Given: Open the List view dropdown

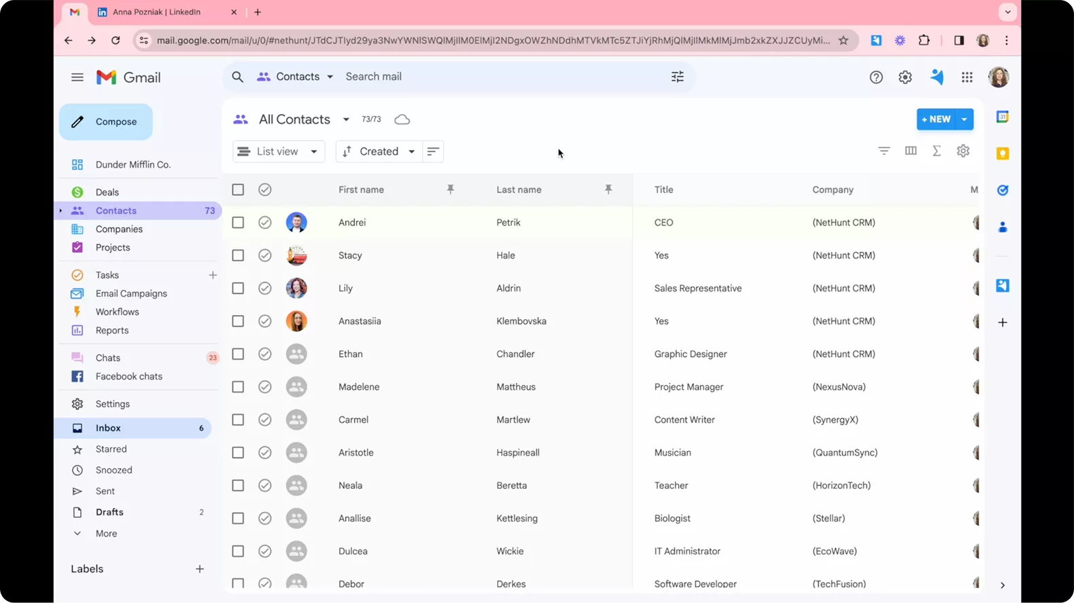Looking at the screenshot, I should pyautogui.click(x=279, y=151).
